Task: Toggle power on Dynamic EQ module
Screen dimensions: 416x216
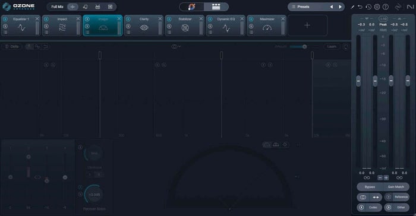Action: 210,19
